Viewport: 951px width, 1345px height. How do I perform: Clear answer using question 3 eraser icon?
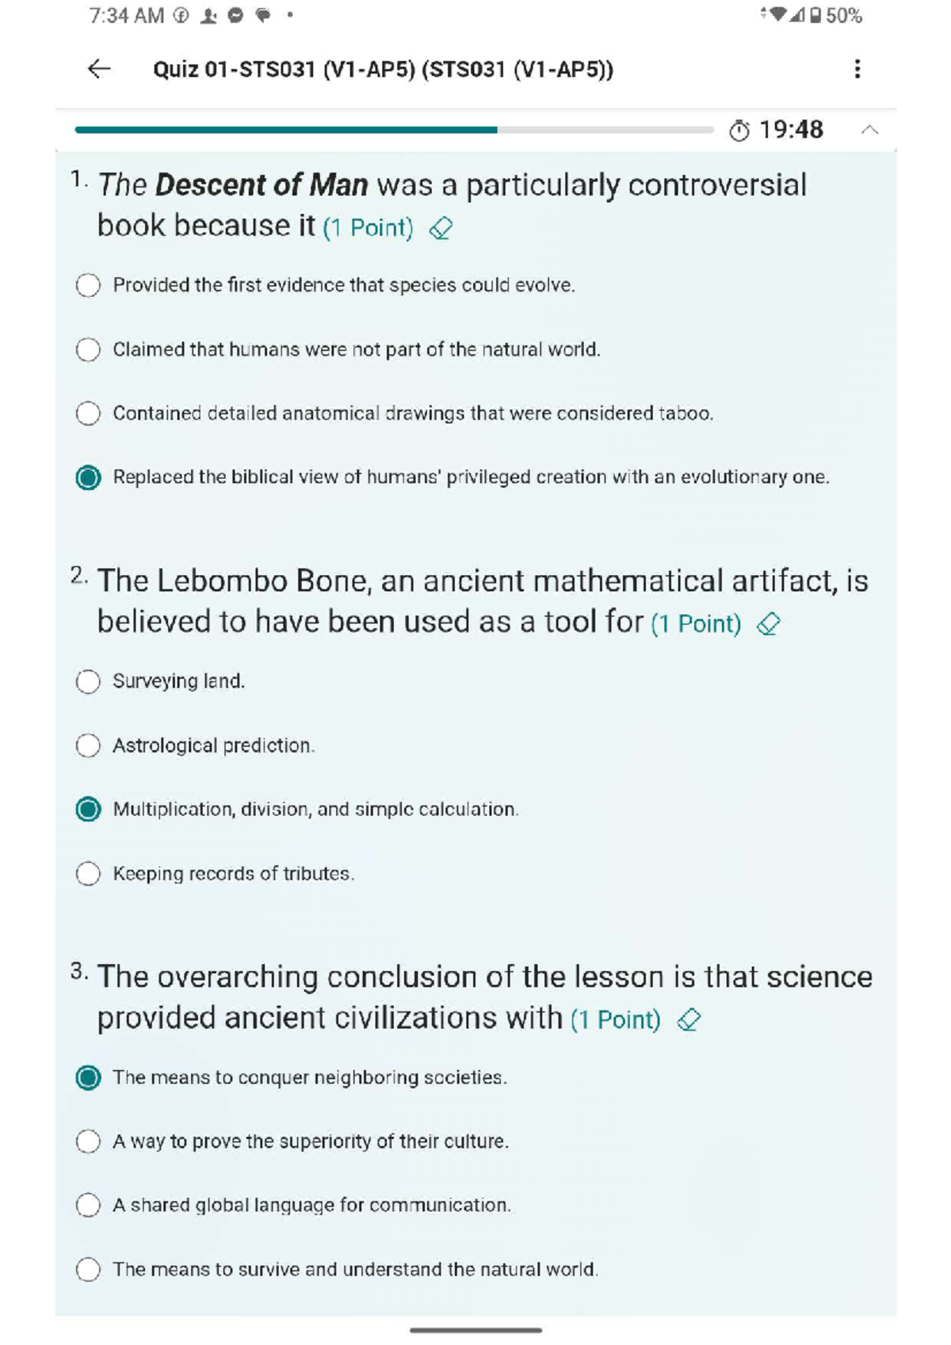[x=689, y=1019]
